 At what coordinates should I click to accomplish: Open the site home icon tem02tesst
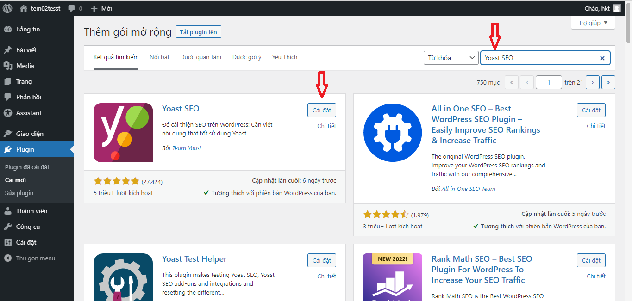click(24, 8)
